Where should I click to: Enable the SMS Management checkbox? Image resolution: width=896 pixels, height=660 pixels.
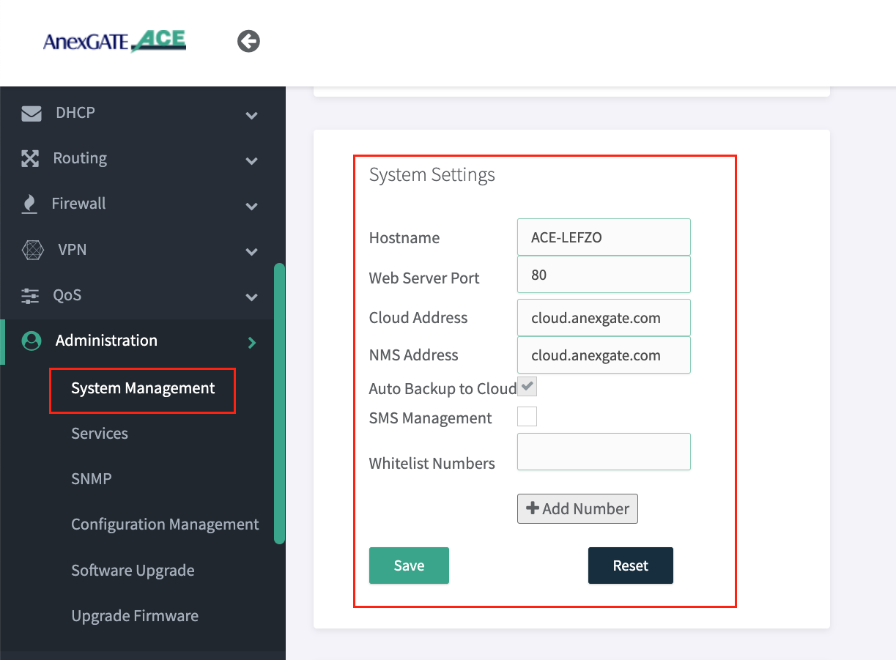[527, 417]
